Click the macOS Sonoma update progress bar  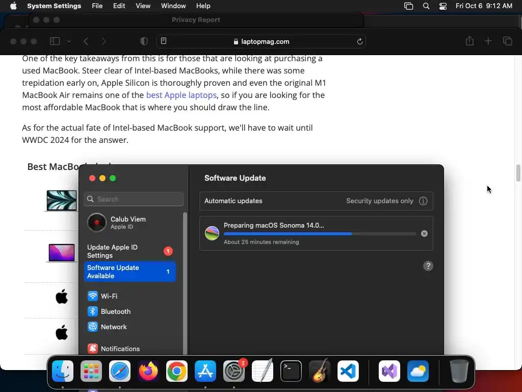coord(320,234)
